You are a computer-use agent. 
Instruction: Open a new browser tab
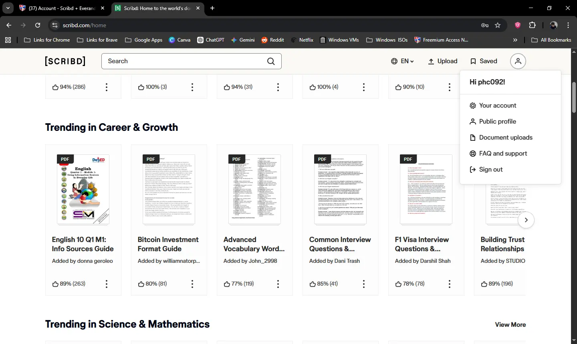point(212,8)
